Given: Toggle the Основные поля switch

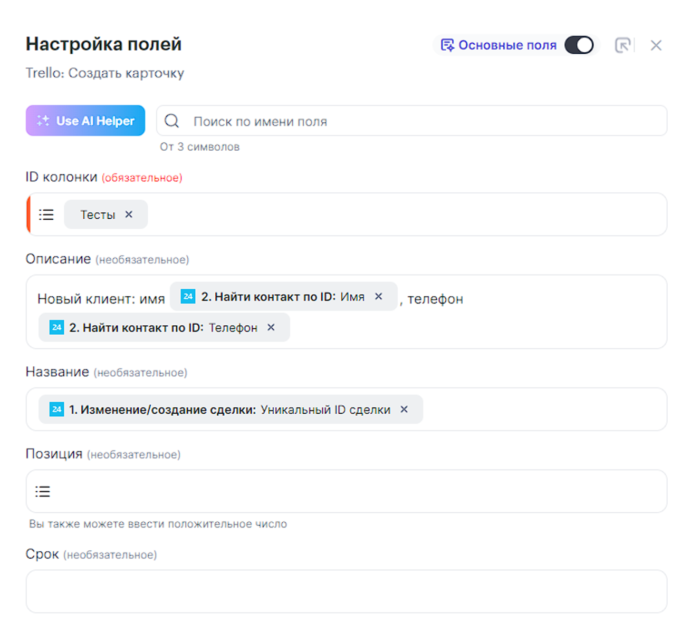Looking at the screenshot, I should tap(579, 45).
